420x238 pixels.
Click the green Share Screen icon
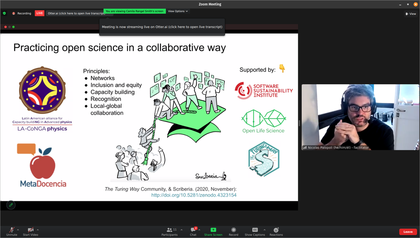point(213,230)
